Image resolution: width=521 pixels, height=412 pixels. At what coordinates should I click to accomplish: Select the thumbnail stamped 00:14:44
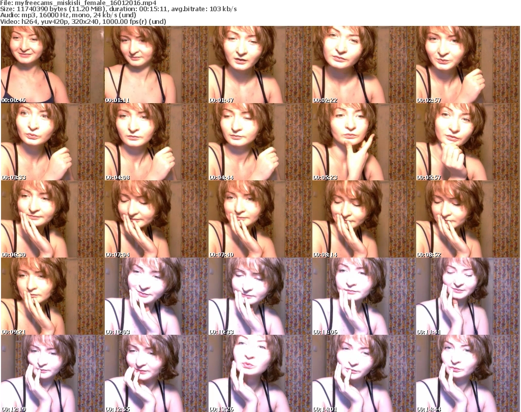468,373
